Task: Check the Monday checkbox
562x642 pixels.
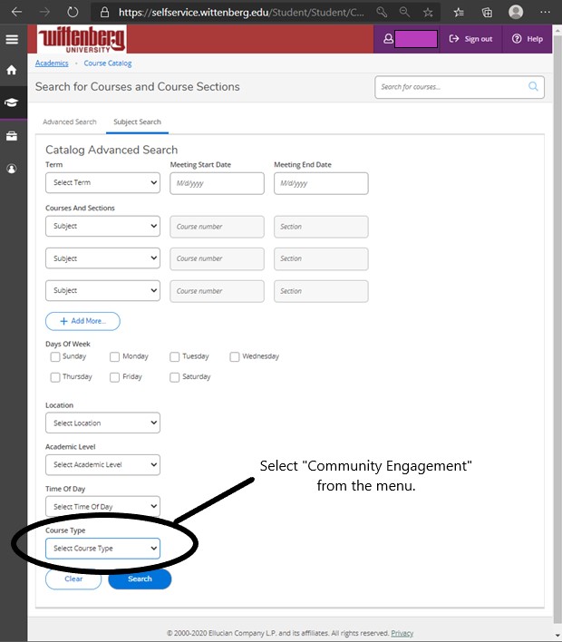Action: coord(114,356)
